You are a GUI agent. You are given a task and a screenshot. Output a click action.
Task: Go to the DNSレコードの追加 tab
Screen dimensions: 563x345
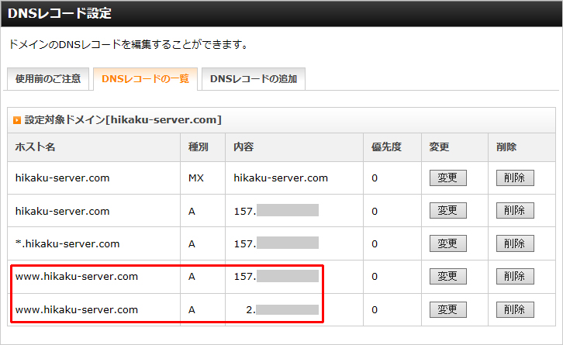point(253,79)
